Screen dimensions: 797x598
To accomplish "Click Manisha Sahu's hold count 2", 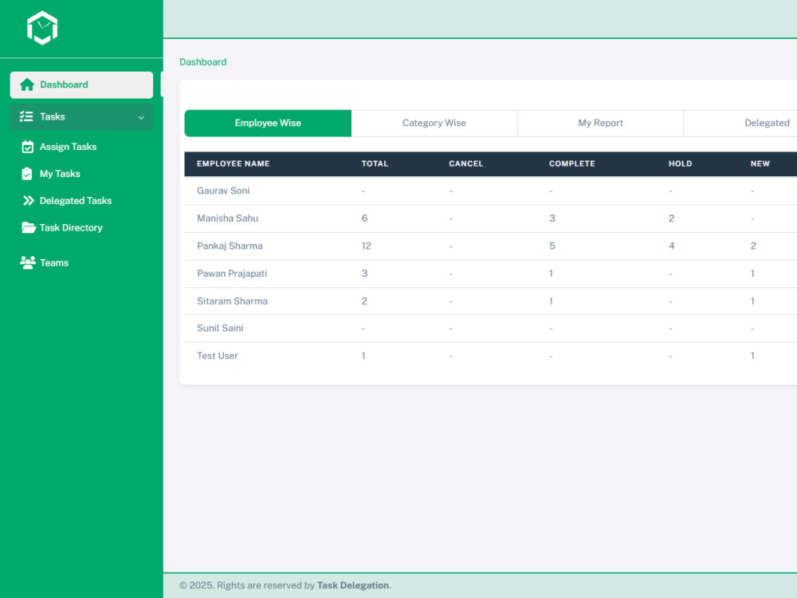I will pyautogui.click(x=671, y=218).
